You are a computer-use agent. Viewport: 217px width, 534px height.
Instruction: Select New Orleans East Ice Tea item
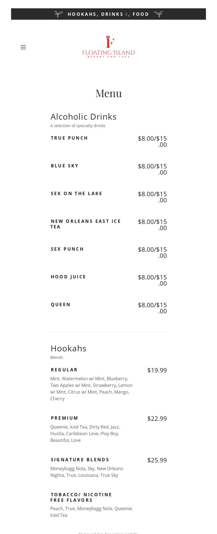click(x=86, y=224)
